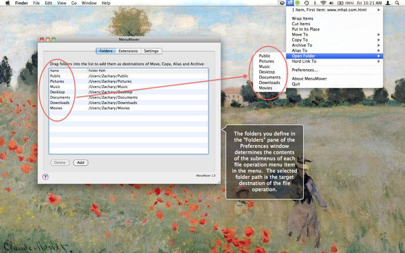Viewport: 405px width, 253px height.
Task: Open the Go menu
Action: pyautogui.click(x=74, y=3)
